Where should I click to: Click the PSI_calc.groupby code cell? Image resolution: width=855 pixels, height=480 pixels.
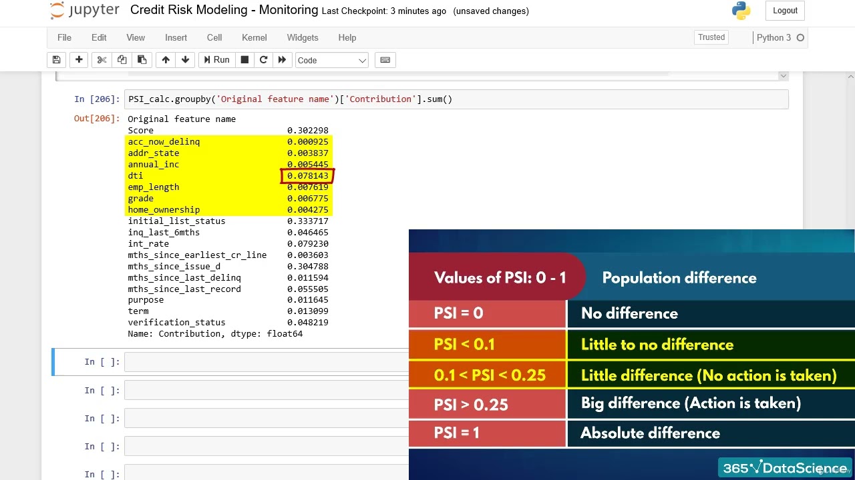pyautogui.click(x=456, y=99)
